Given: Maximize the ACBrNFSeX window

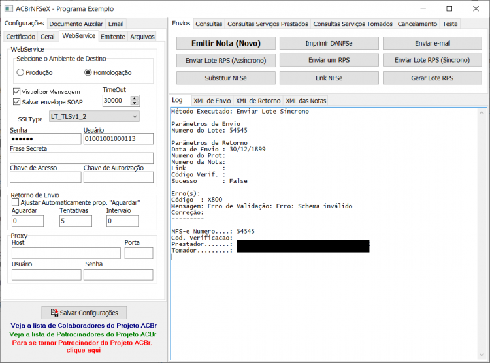Looking at the screenshot, I should click(x=449, y=8).
